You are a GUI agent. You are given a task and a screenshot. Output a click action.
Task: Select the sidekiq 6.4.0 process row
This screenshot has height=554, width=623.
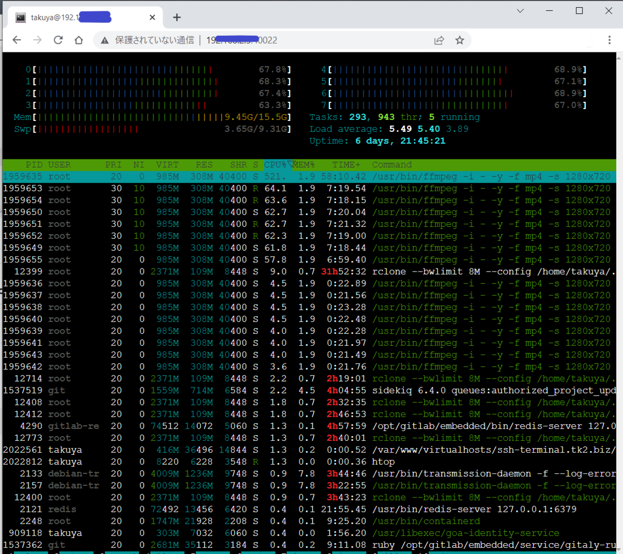coord(309,390)
